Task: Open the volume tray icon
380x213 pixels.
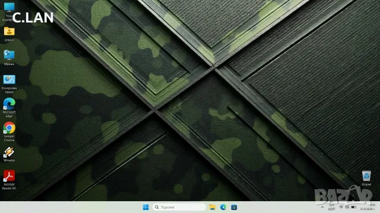Action: tap(347, 207)
